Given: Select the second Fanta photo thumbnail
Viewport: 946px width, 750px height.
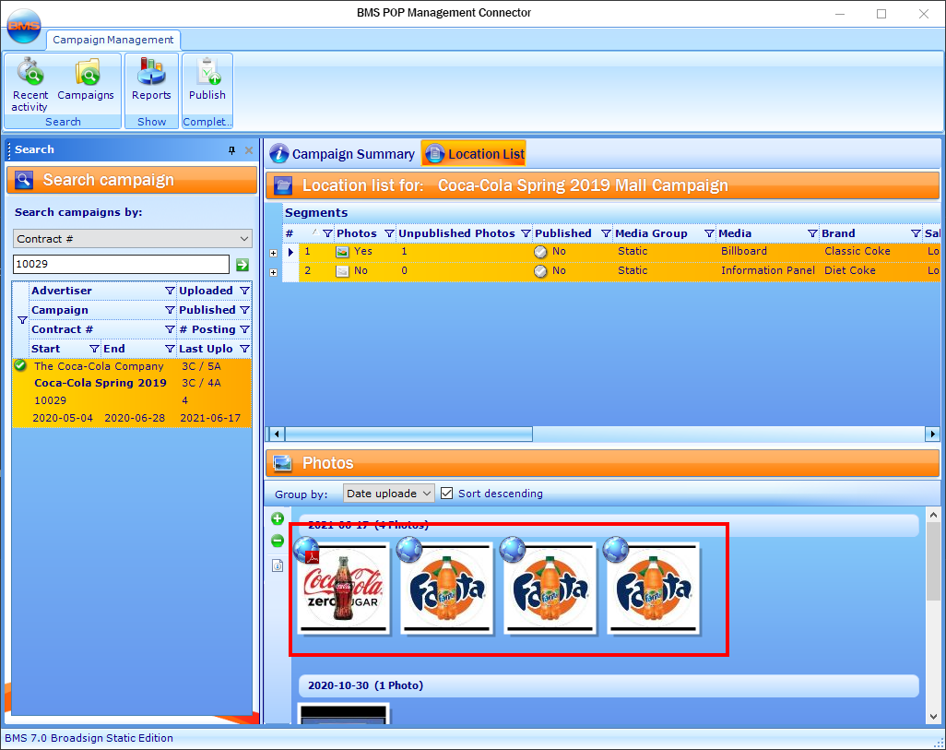Looking at the screenshot, I should [x=550, y=589].
